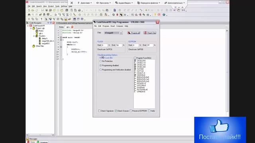Select delay.h in the Code Navigator
Screen dimensions: 255x143
[45, 39]
